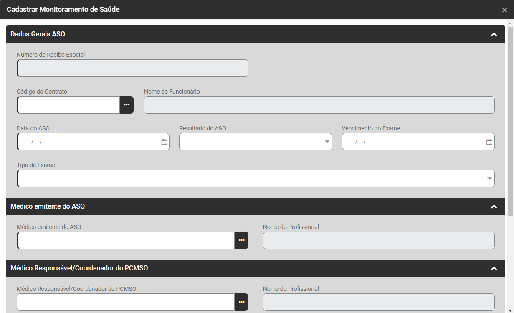Open the Tipo de Exame dropdown

256,178
